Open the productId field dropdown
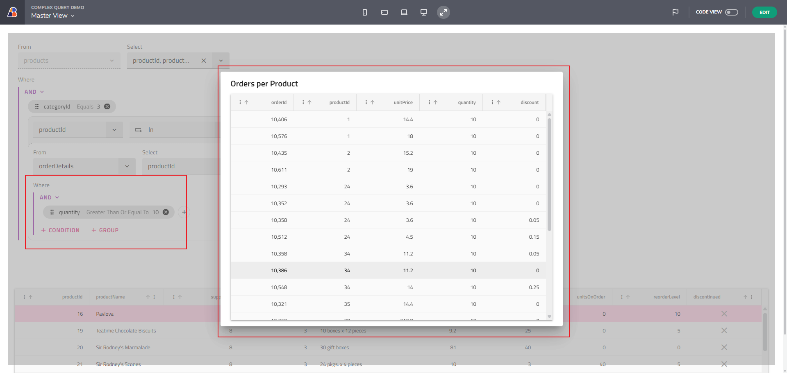 click(114, 130)
